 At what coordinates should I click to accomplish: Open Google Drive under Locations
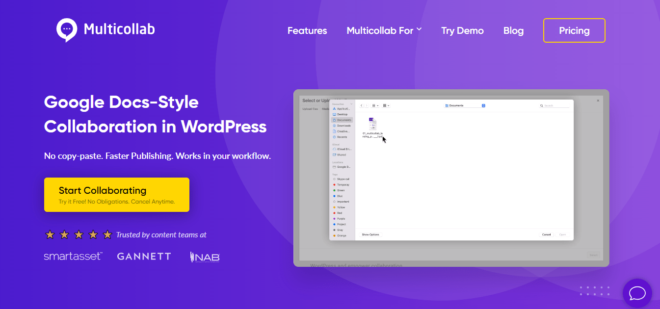click(342, 167)
